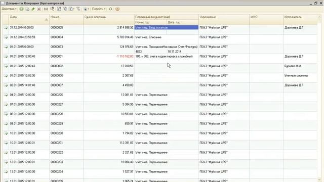Click the Дата п.д. sub-header

182,22
